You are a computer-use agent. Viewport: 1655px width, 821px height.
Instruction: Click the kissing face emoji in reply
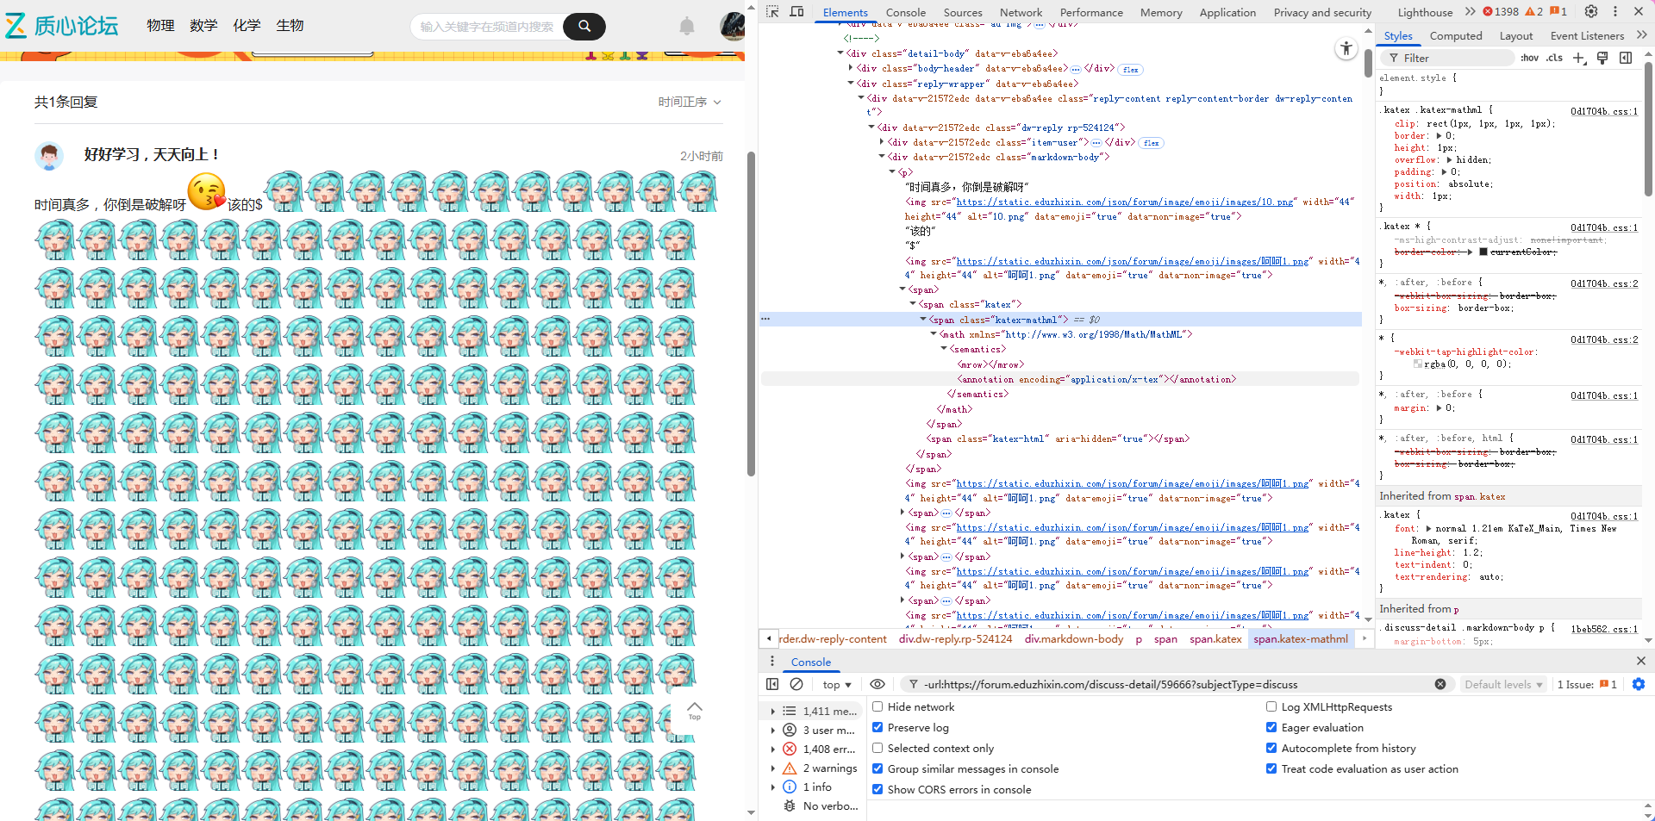[207, 192]
